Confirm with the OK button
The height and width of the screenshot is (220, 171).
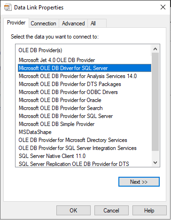click(73, 211)
